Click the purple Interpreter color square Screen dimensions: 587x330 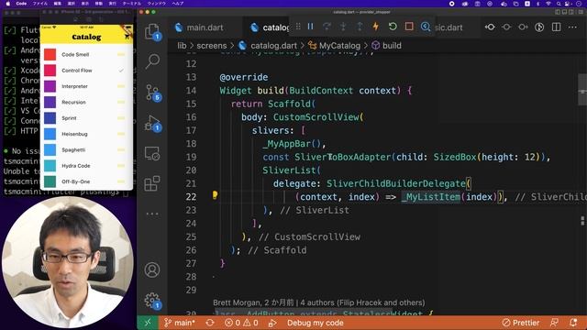[50, 86]
